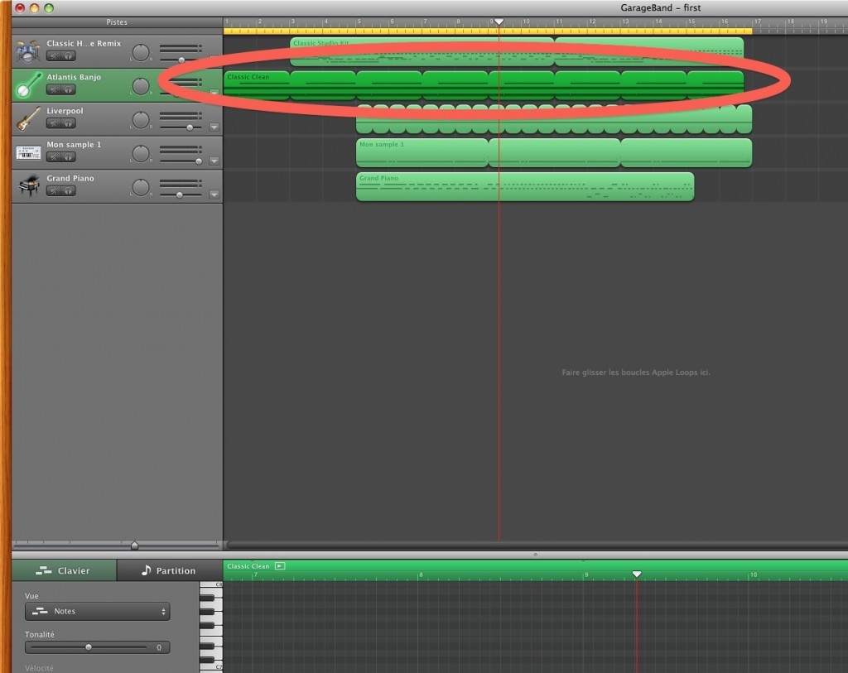Click the yellow cycle region bar

[x=488, y=31]
